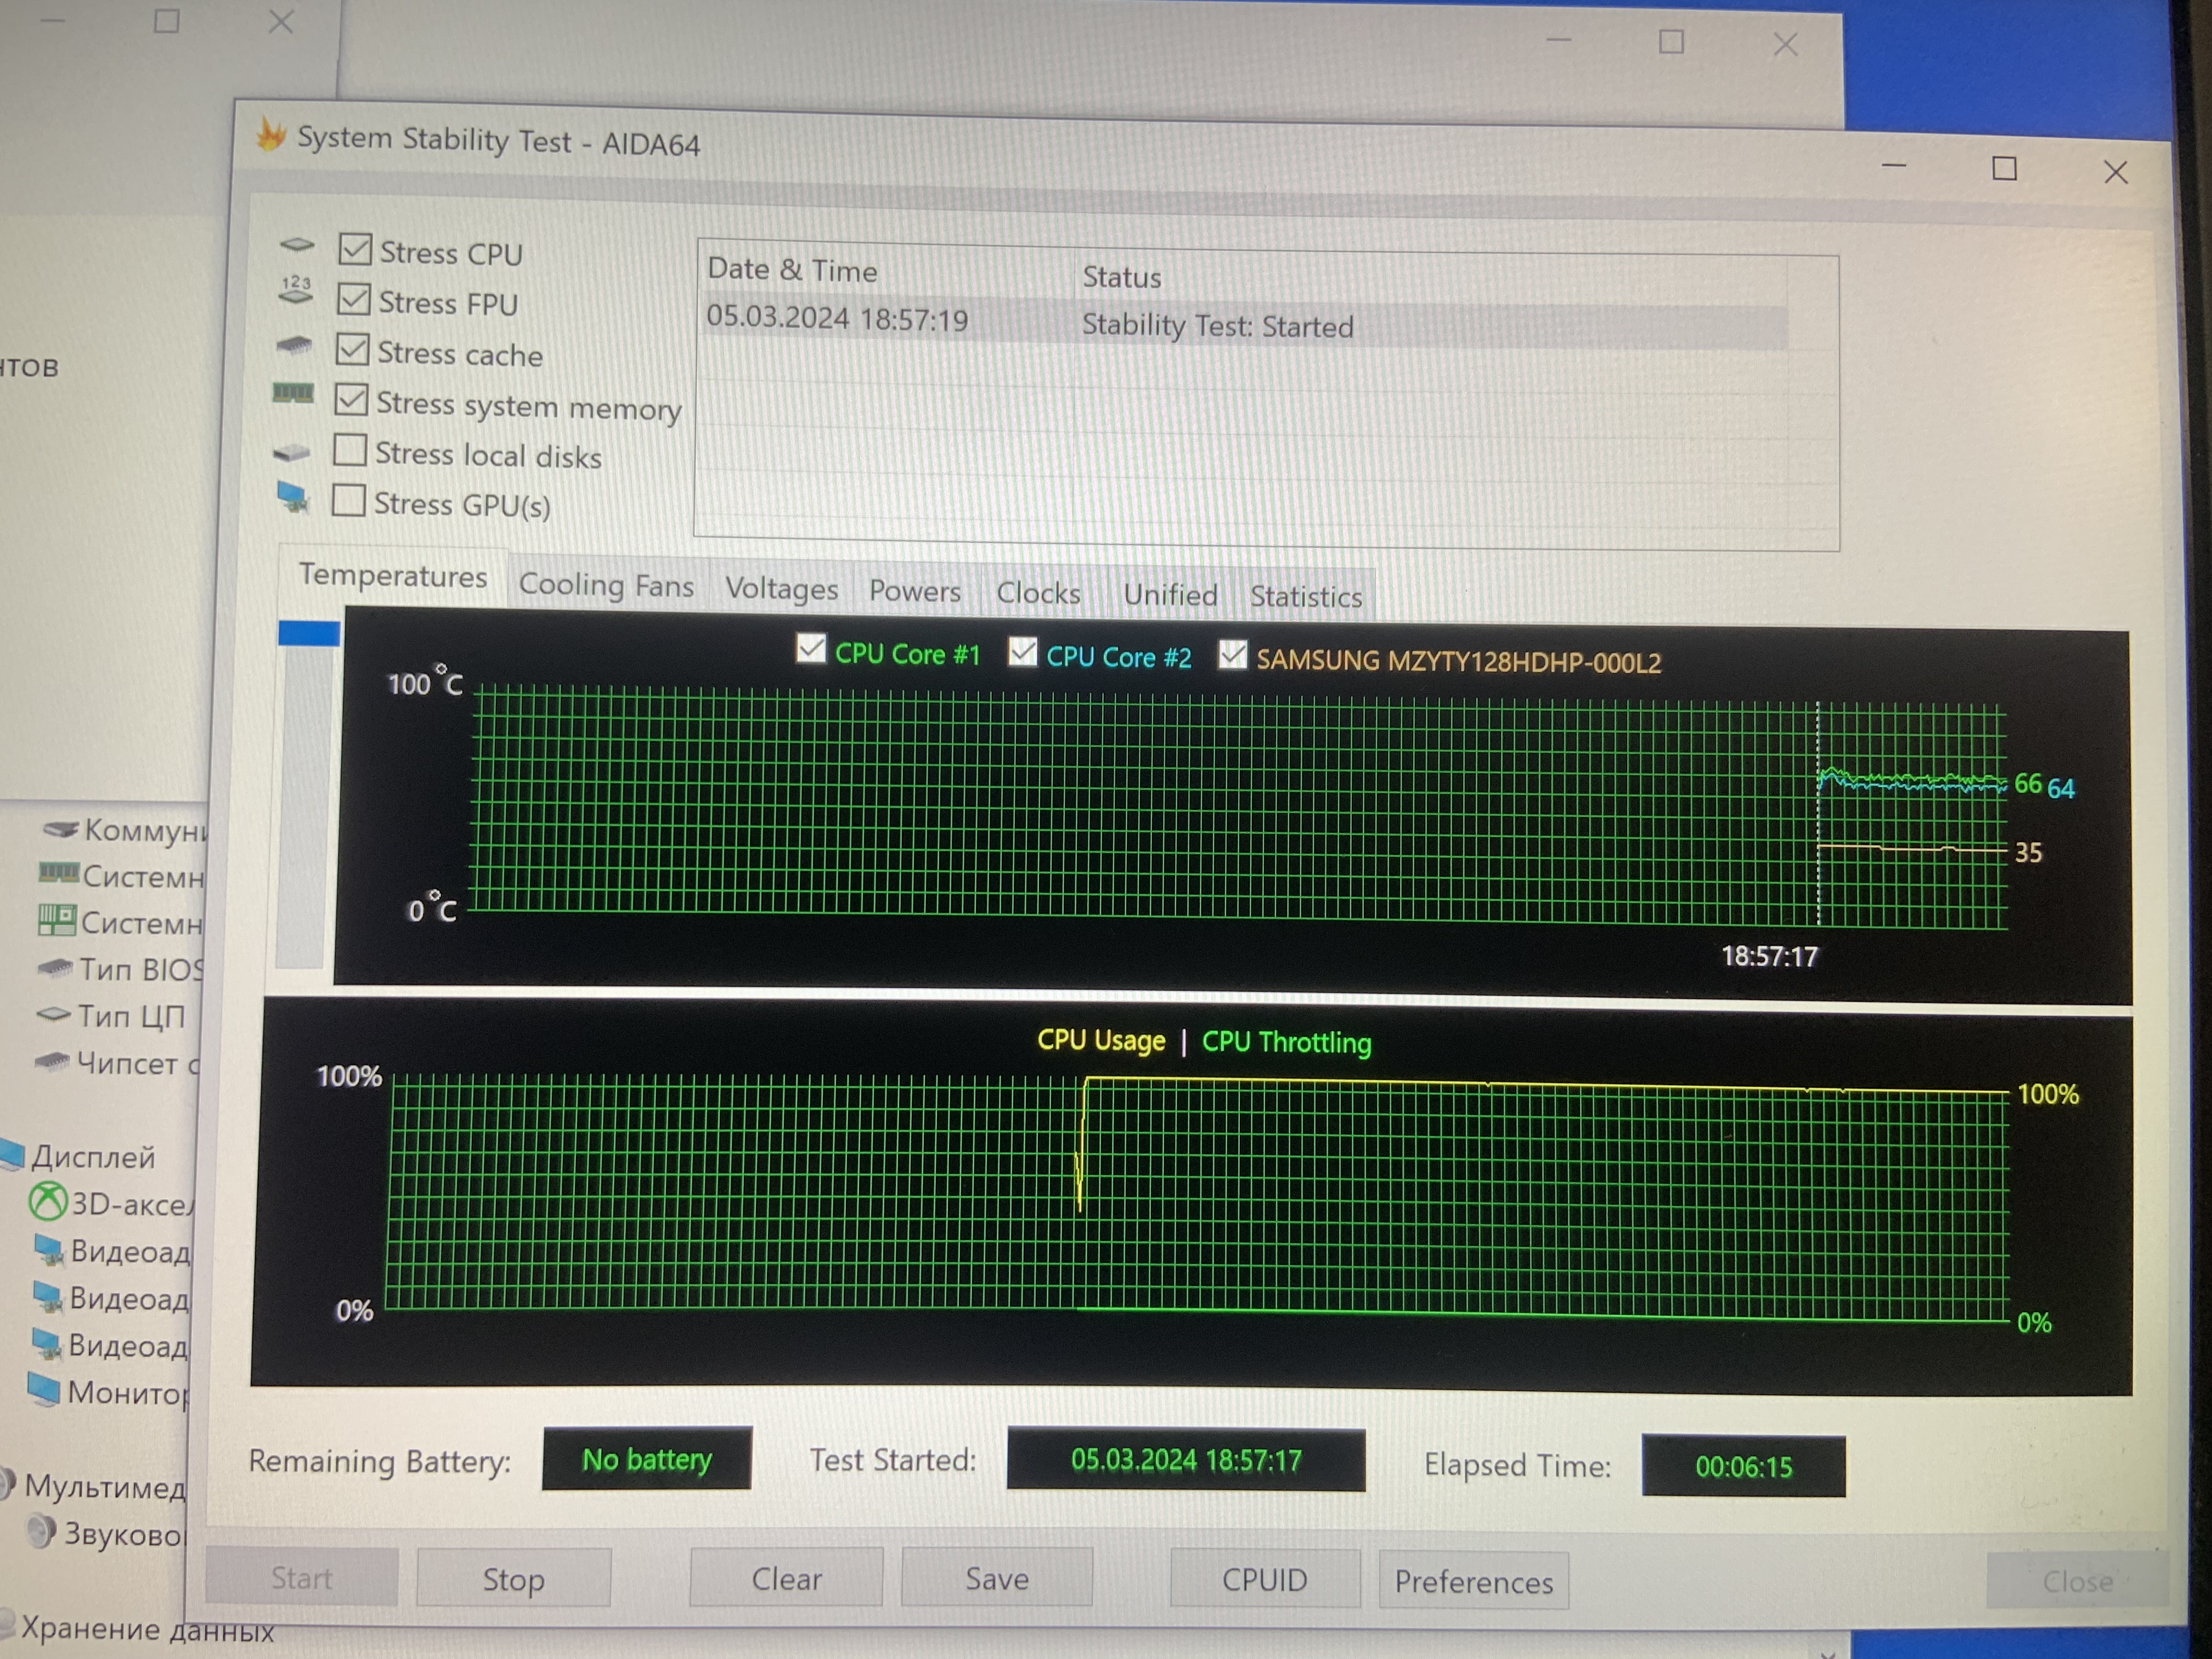Open CPUID panel button
The width and height of the screenshot is (2212, 1659).
[x=1264, y=1579]
